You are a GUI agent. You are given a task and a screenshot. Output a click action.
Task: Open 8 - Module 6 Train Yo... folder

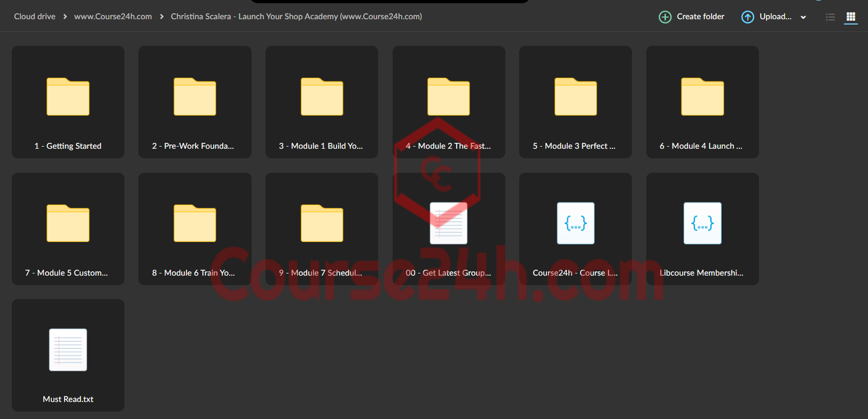pyautogui.click(x=195, y=229)
